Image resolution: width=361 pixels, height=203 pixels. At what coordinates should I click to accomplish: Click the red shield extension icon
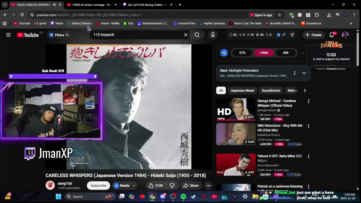coord(308,15)
